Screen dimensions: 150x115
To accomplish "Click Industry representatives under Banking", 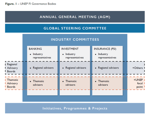I will tap(42, 56).
